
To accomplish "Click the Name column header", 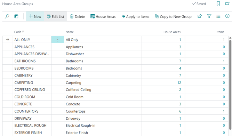I will tap(70, 32).
